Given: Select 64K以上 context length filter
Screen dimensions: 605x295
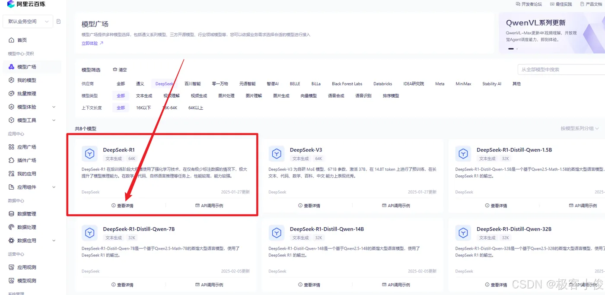Looking at the screenshot, I should [x=196, y=108].
